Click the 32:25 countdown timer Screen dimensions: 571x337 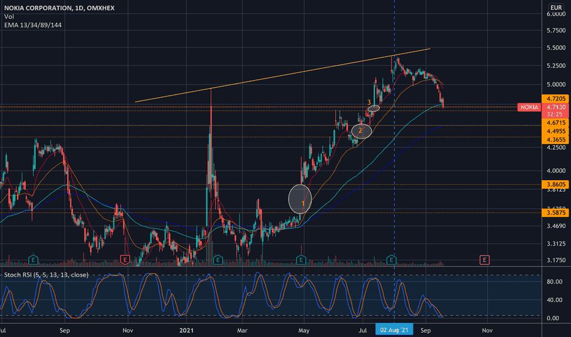(x=556, y=115)
